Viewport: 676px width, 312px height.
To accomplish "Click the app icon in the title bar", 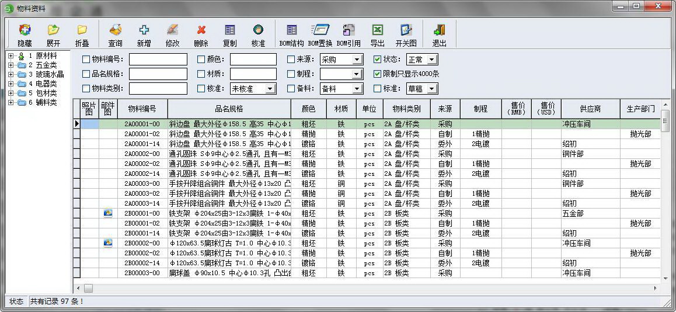I will pos(9,8).
